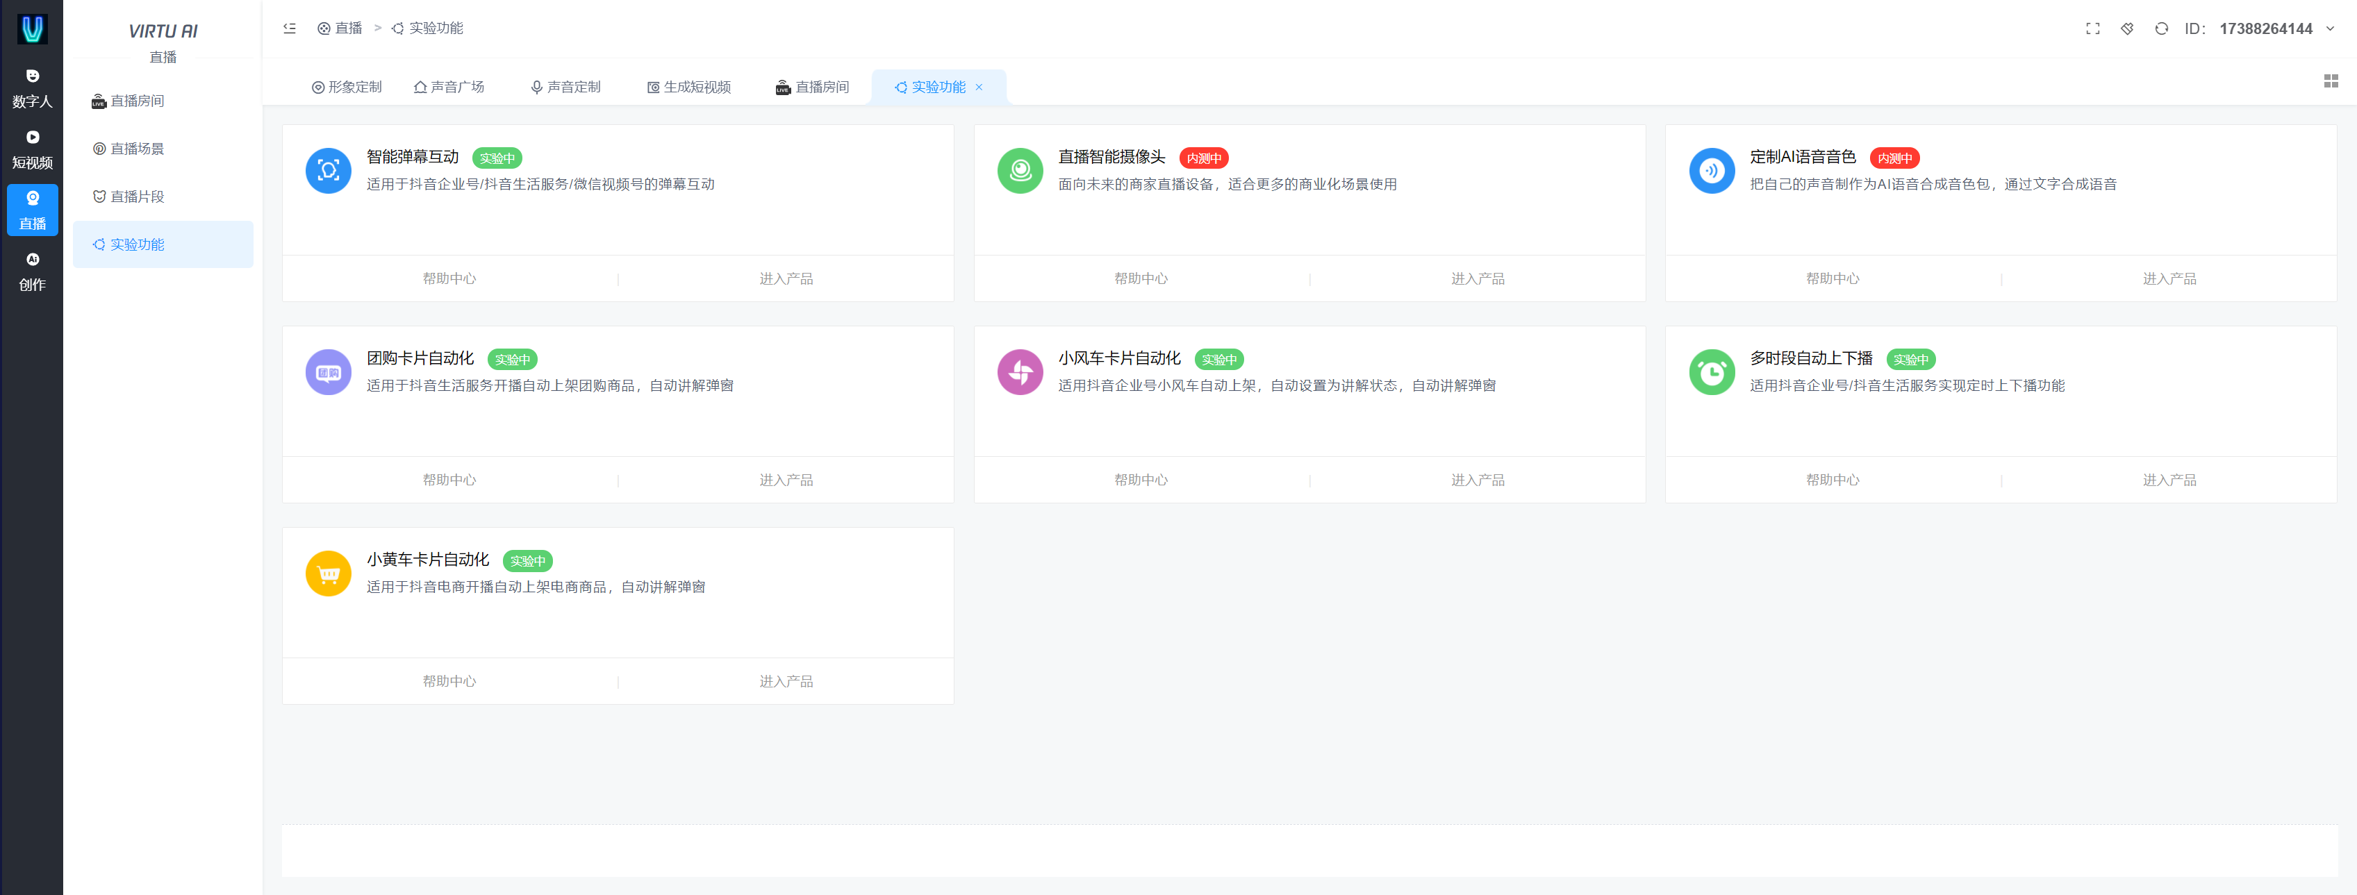Click 进入产品 for 智能弹幕互动
2357x895 pixels.
(786, 279)
